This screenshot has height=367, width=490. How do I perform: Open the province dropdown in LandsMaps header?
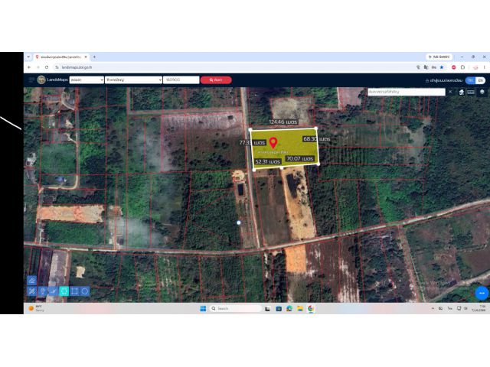click(87, 80)
